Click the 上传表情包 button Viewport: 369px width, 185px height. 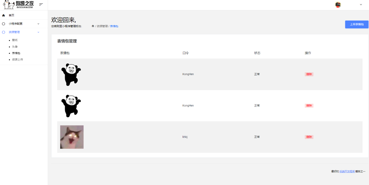tap(357, 24)
